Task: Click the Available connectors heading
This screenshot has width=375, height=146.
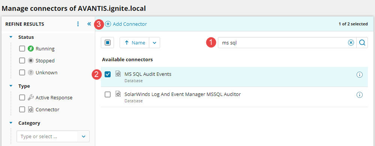Action: point(127,59)
